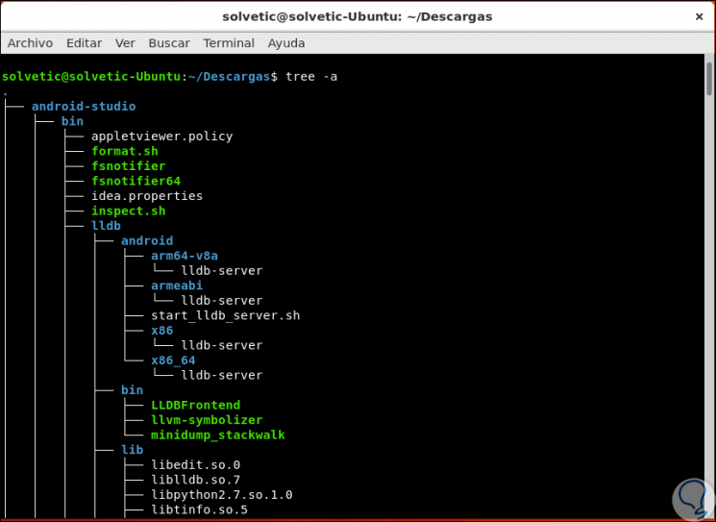This screenshot has width=716, height=522.
Task: Click the android directory under lldb
Action: tap(147, 240)
